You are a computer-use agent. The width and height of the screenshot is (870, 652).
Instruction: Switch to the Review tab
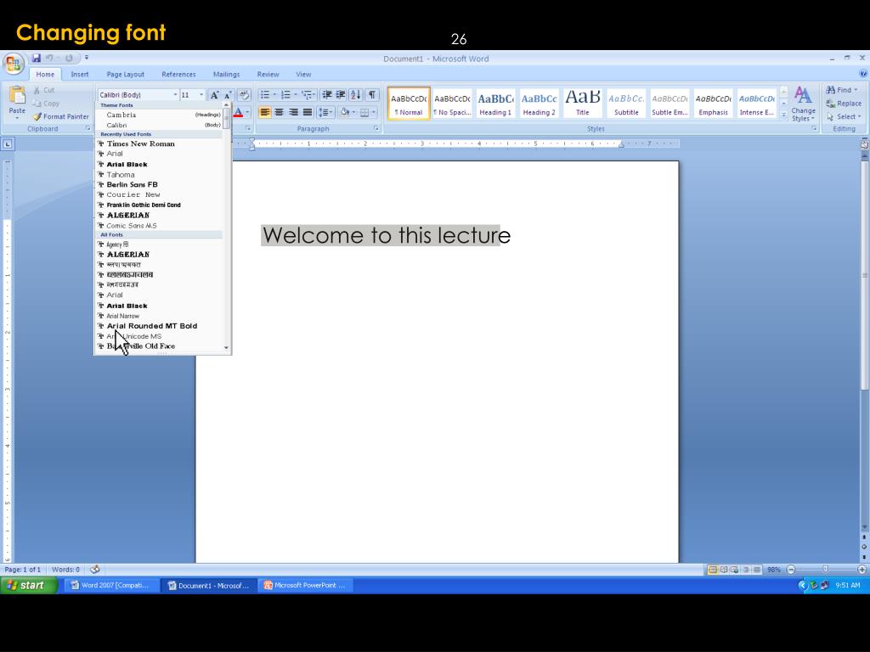point(268,74)
